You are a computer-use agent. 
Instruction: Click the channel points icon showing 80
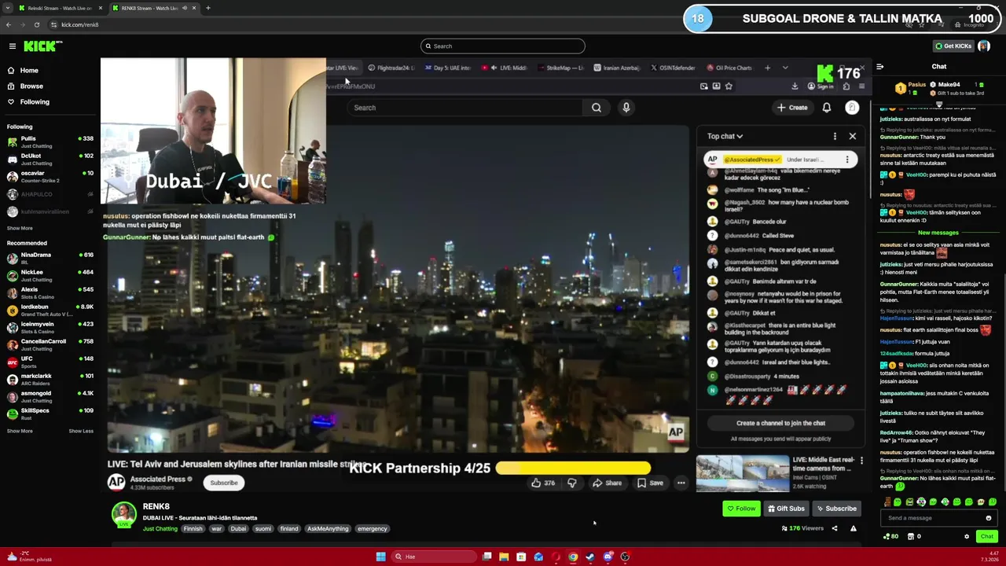890,537
